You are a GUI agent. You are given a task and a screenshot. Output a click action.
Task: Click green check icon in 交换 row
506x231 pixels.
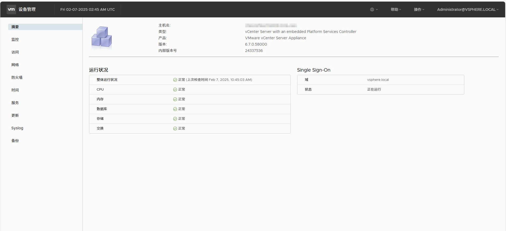click(175, 129)
